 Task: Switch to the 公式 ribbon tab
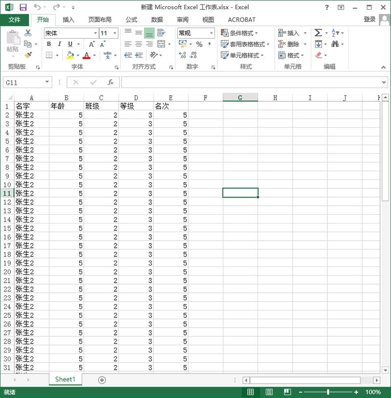(x=131, y=20)
